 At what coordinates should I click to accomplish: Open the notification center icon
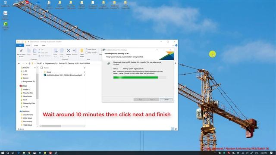271,153
